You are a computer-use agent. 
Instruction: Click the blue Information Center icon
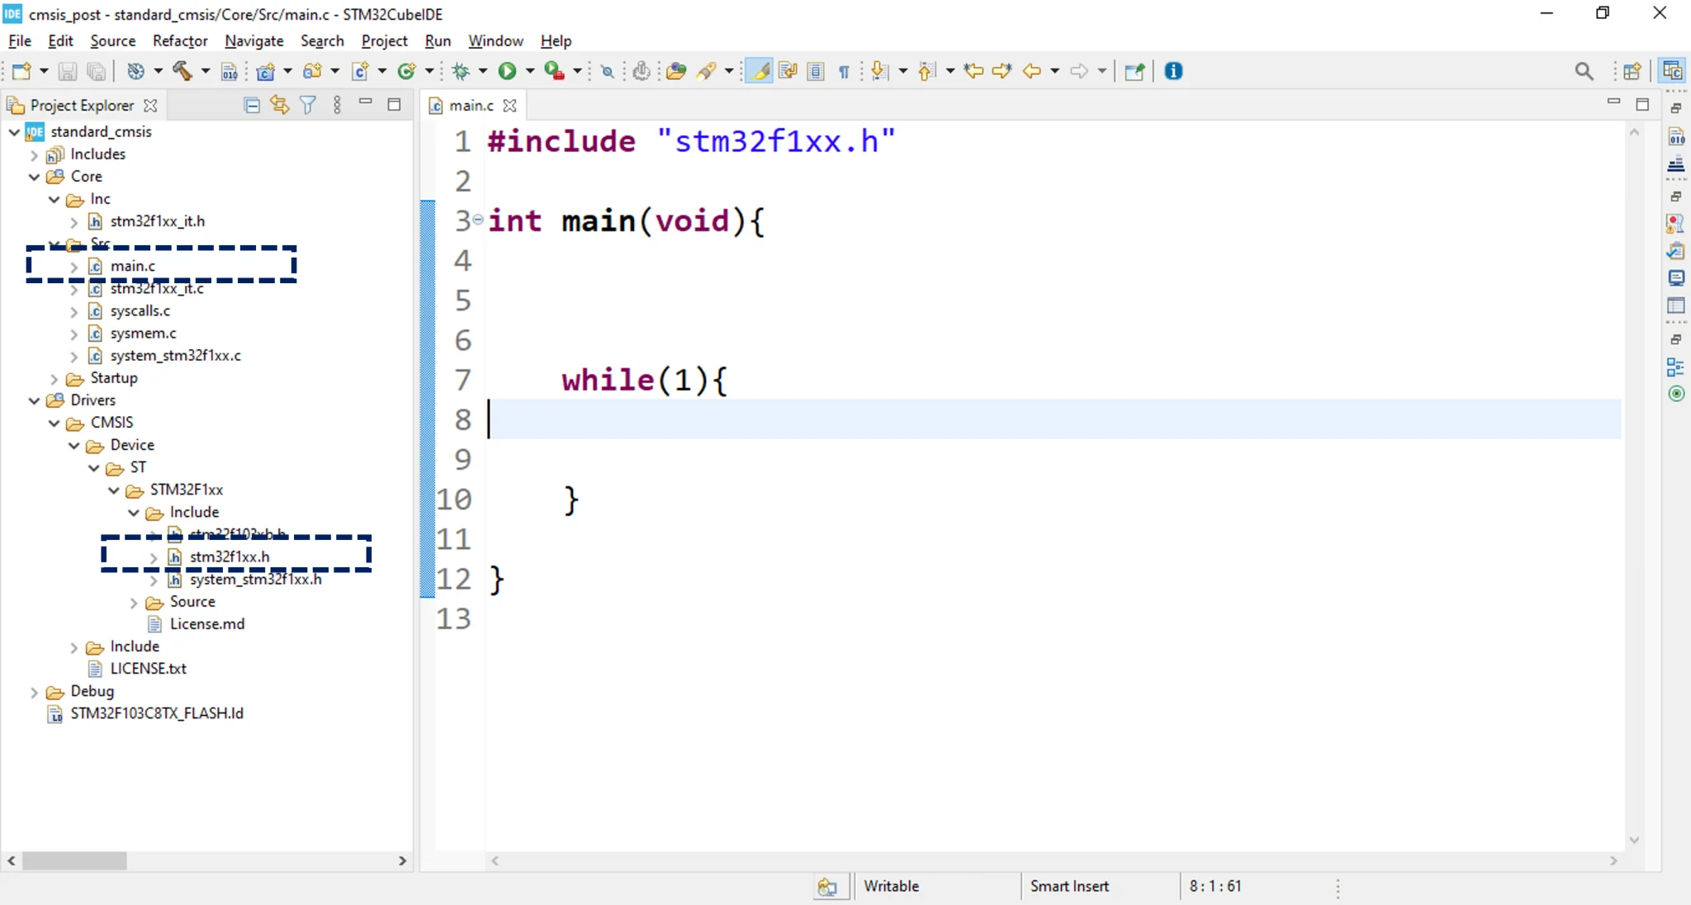coord(1173,71)
